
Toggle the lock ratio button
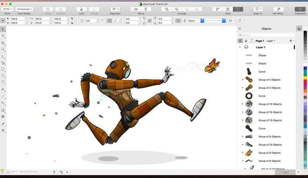coord(76,21)
